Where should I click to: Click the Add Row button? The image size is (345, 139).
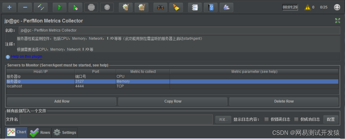(62, 101)
